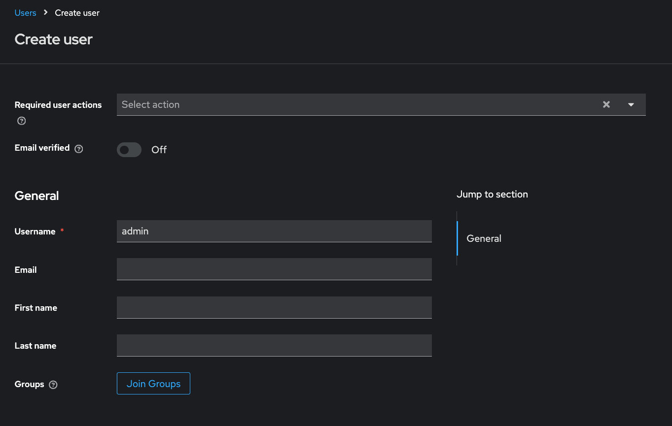This screenshot has width=672, height=426.
Task: Clear selected actions with the X icon
Action: [x=606, y=104]
